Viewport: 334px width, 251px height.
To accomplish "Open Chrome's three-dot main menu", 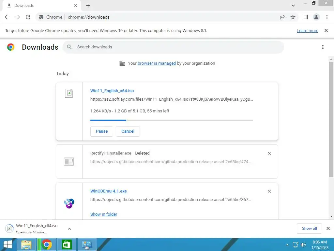I will (x=327, y=17).
